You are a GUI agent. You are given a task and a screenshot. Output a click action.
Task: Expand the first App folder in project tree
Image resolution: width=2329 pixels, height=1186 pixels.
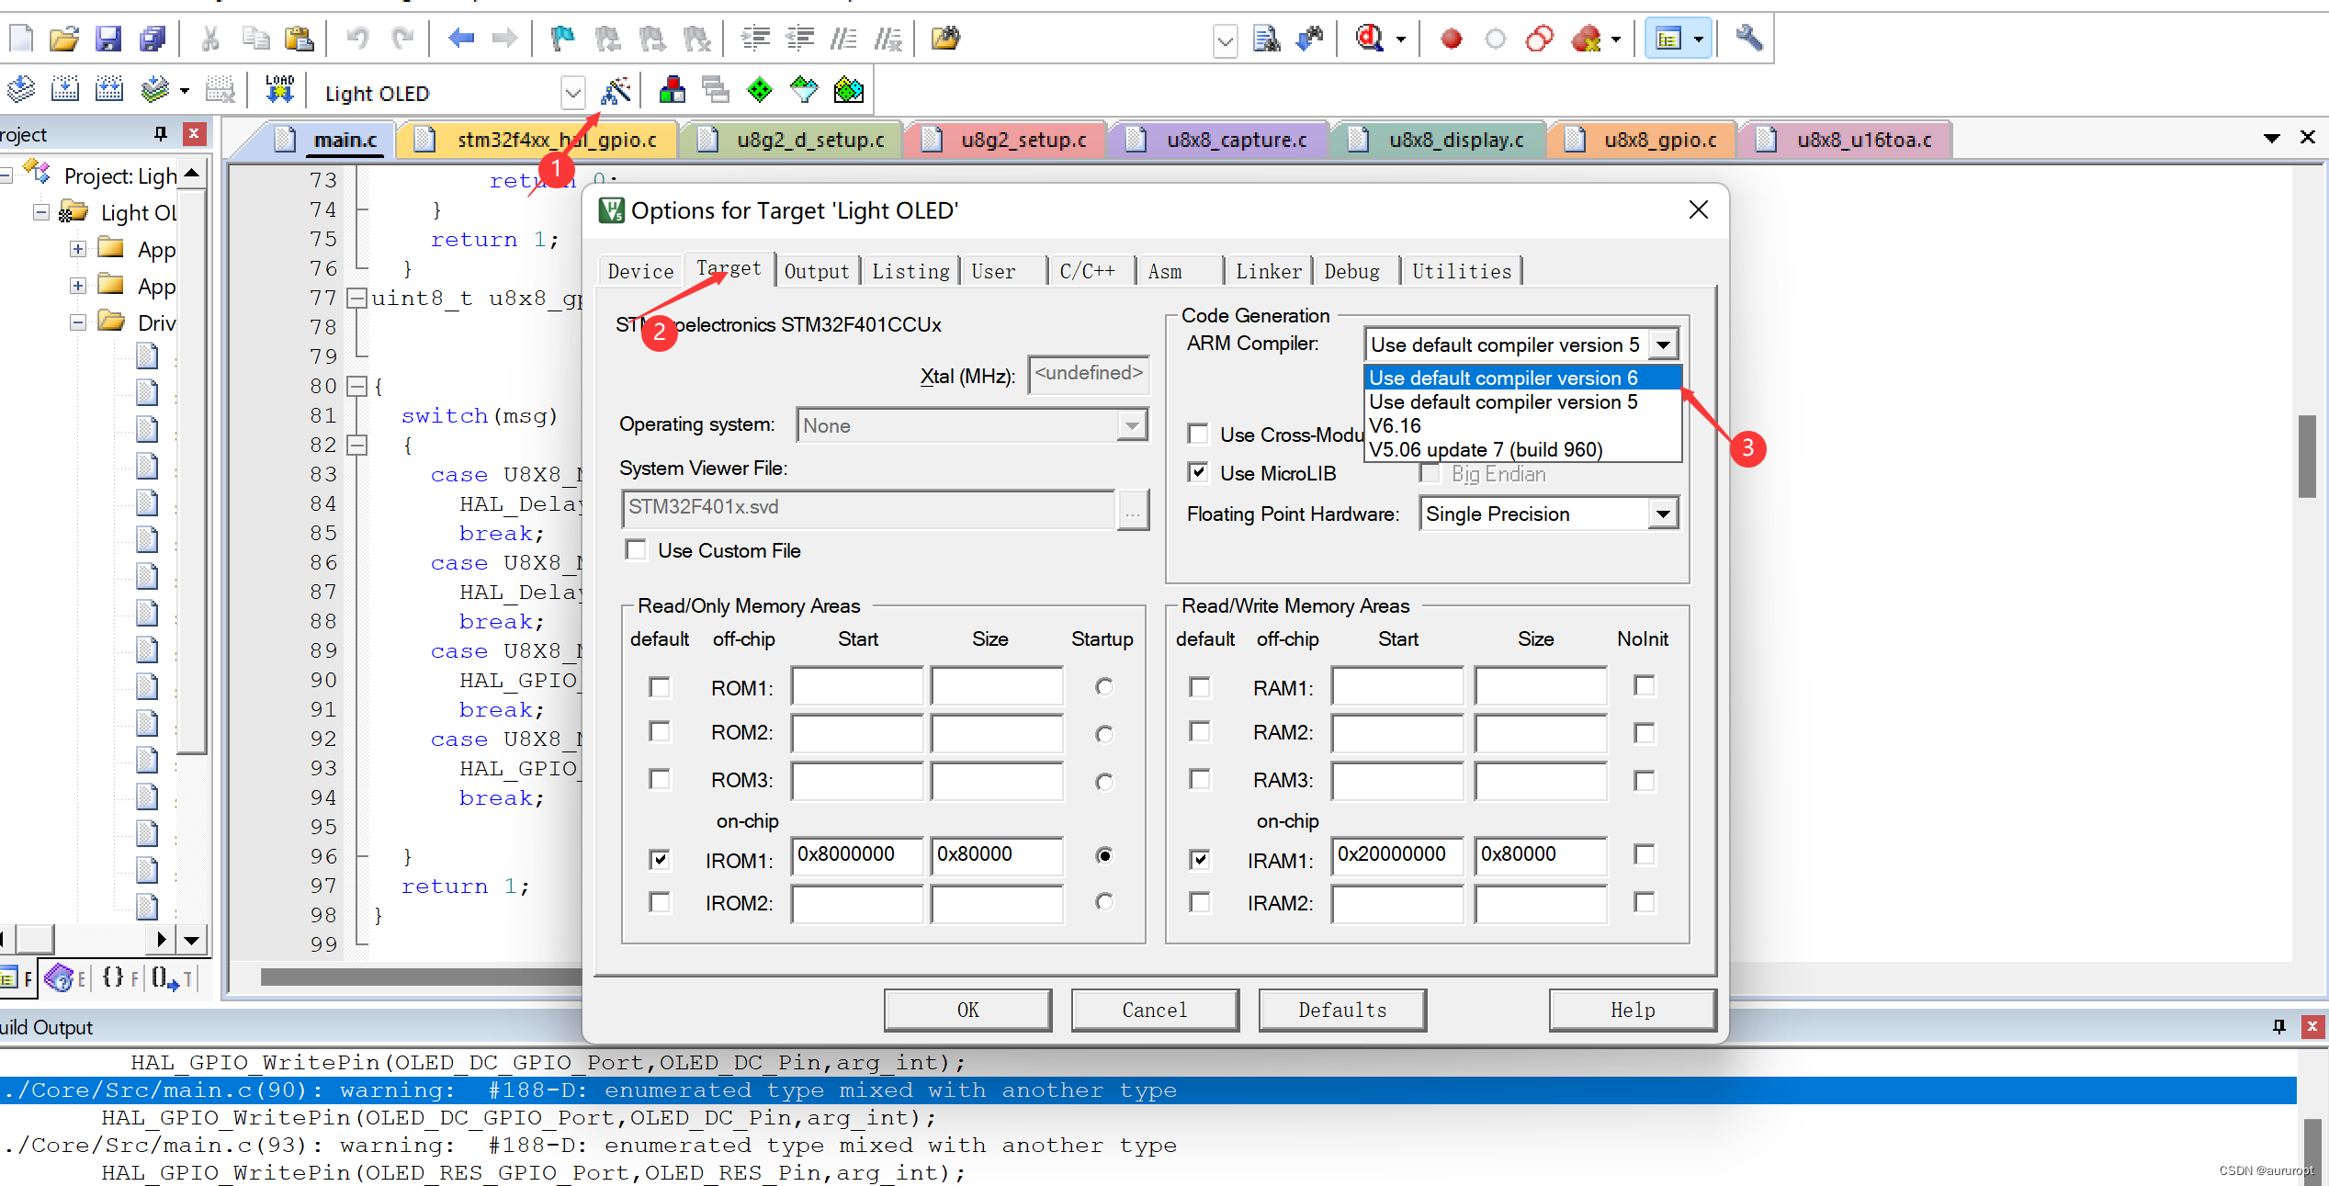point(78,249)
